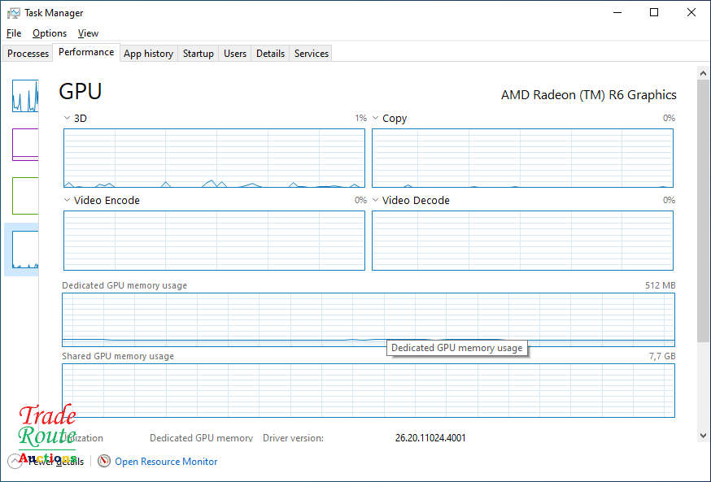
Task: Expand the Video Decode engine dropdown
Action: tap(376, 201)
